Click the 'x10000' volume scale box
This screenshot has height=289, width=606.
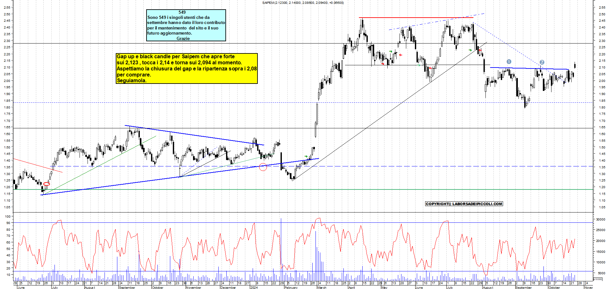click(598, 279)
